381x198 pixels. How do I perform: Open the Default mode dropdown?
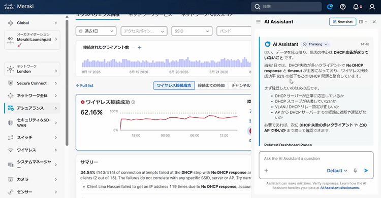point(337,171)
